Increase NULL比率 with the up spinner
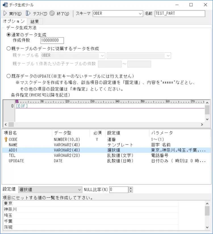The image size is (213, 234). tap(131, 188)
